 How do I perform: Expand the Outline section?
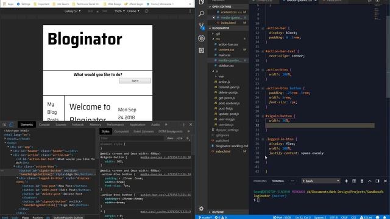pyautogui.click(x=218, y=212)
